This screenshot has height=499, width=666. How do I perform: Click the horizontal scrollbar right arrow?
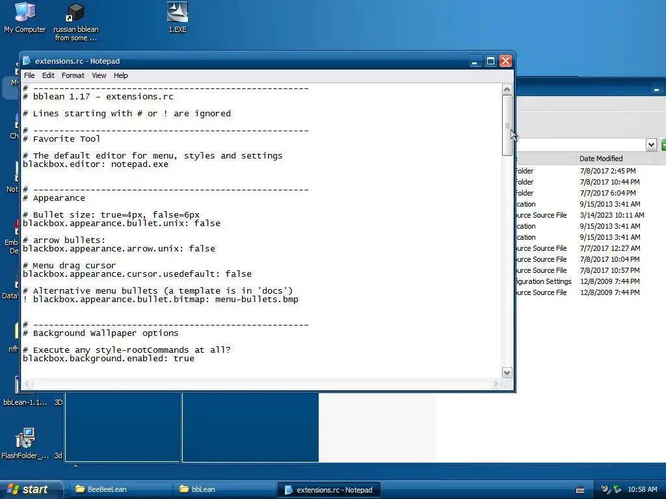pyautogui.click(x=496, y=384)
